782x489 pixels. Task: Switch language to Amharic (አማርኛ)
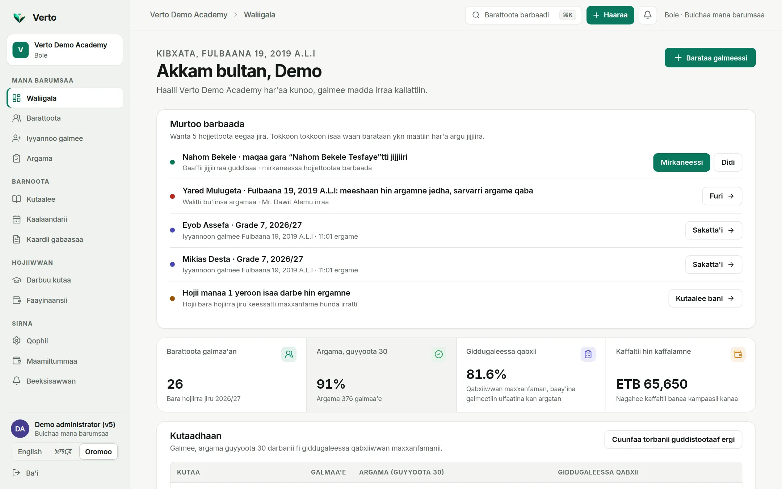[63, 452]
